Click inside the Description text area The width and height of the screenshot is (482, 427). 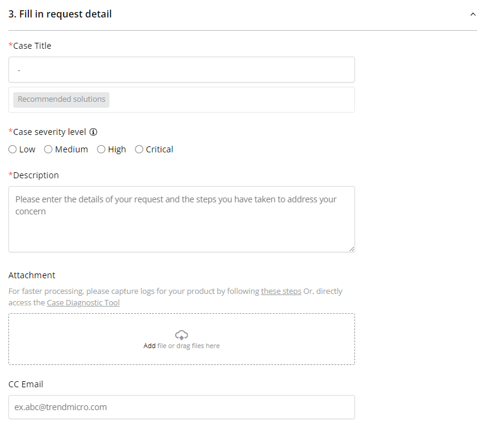tap(181, 226)
